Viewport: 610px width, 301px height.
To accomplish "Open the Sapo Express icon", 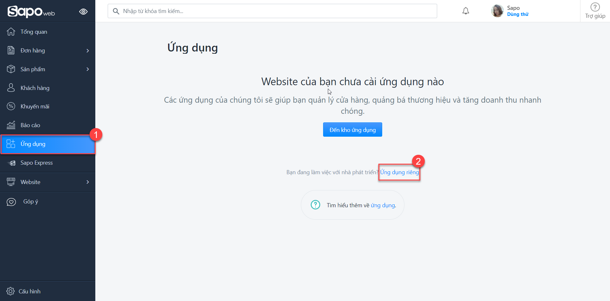I will 11,163.
